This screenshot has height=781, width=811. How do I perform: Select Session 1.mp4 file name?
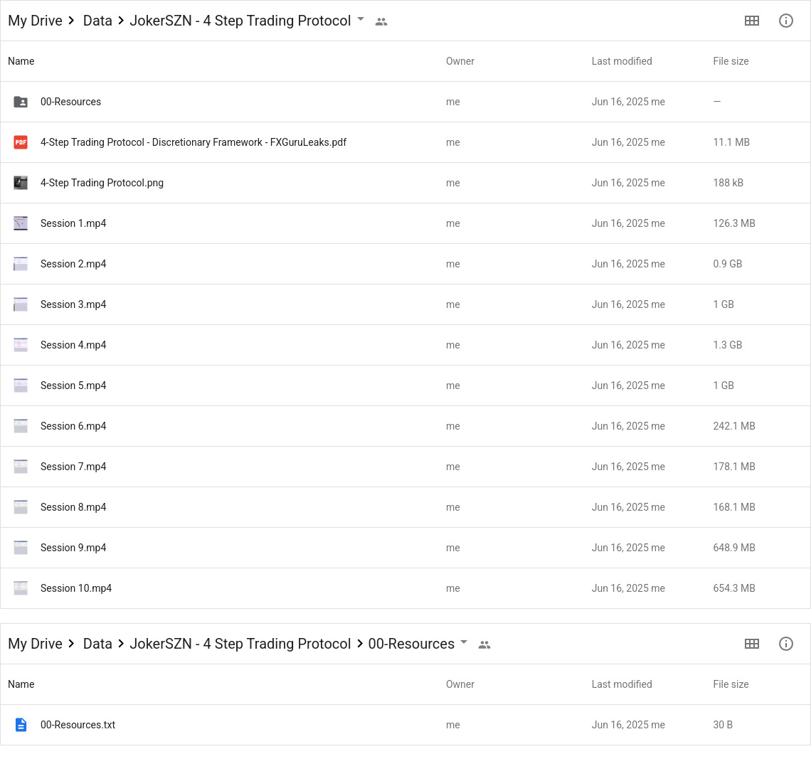point(73,223)
